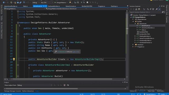Screen dimensions: 169x95
Task: Click Switch Views icon in Solution Explorer
Action: coord(139,9)
